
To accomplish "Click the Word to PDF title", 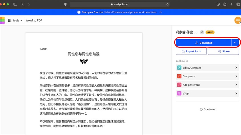I will [34, 20].
